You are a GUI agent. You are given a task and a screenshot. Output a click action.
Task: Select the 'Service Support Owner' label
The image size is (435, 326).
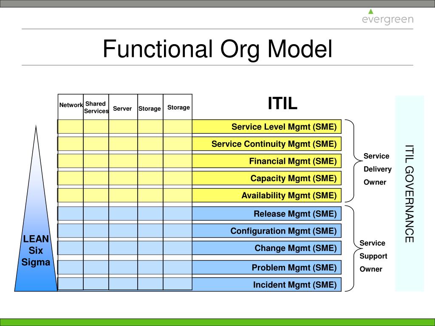tap(373, 256)
